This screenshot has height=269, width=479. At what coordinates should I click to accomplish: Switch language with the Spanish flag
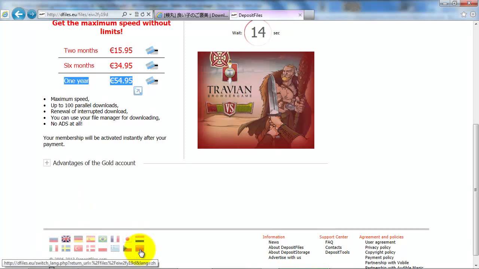pyautogui.click(x=91, y=239)
